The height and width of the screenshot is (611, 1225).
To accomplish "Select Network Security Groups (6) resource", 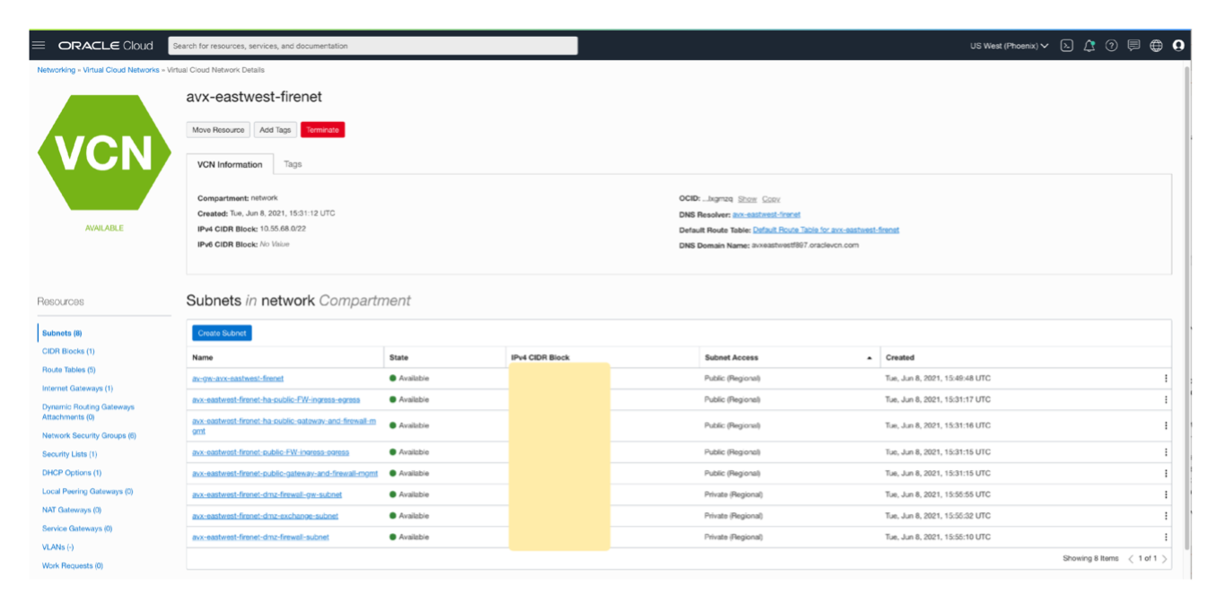I will (x=89, y=436).
